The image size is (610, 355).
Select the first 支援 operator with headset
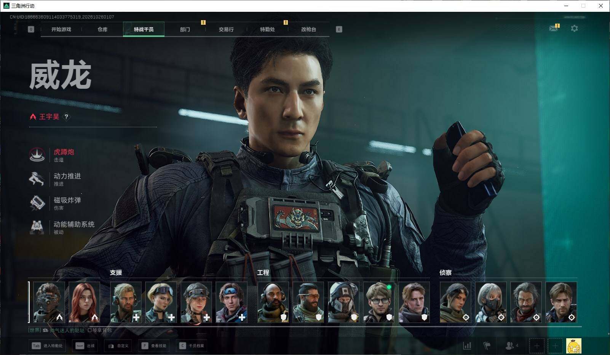coord(126,302)
